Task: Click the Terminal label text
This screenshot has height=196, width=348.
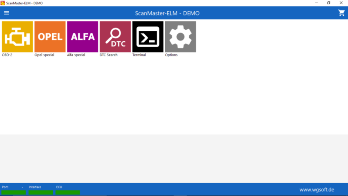Action: tap(139, 55)
